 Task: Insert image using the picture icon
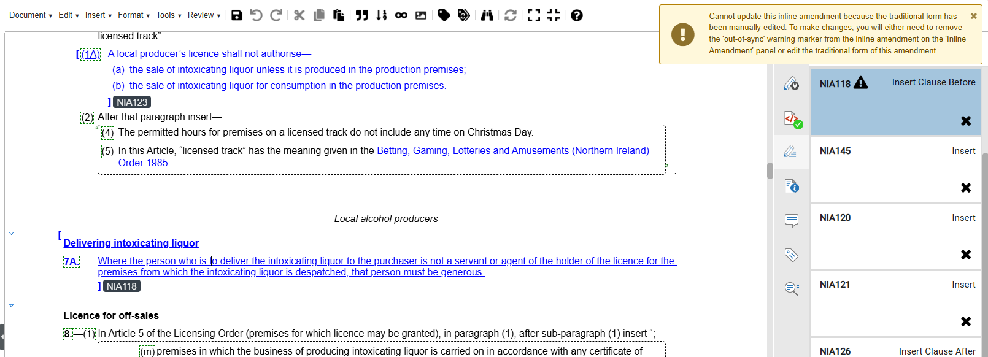[421, 15]
